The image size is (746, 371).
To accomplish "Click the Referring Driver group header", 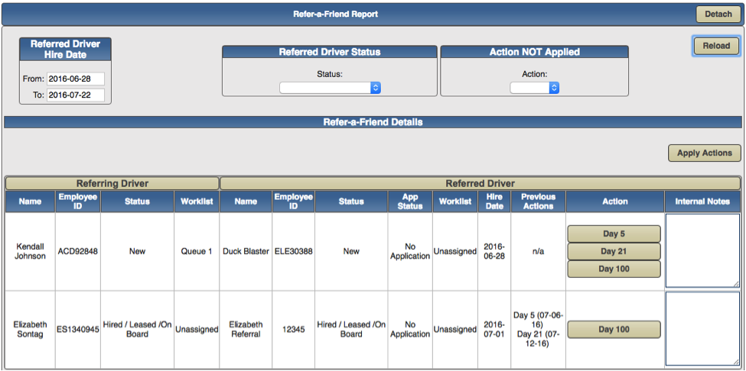I will [x=112, y=184].
